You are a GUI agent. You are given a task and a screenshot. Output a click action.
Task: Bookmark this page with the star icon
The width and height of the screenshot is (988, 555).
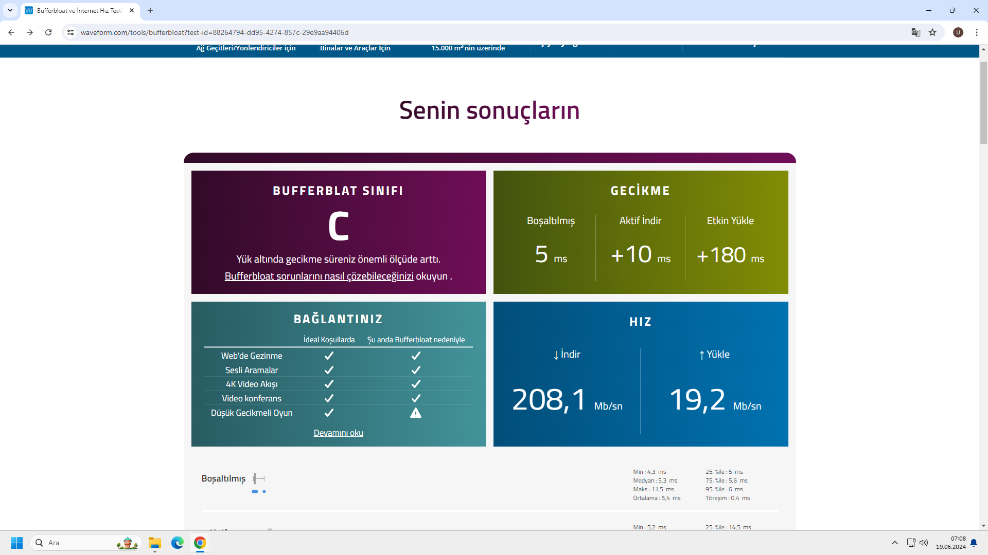point(932,32)
